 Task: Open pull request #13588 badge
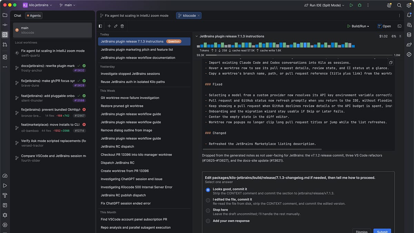[x=79, y=100]
